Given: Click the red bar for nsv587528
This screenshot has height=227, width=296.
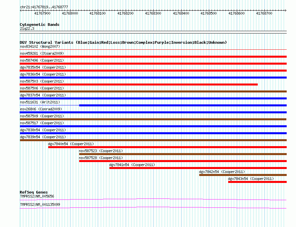Looking at the screenshot, I should click(x=183, y=161).
